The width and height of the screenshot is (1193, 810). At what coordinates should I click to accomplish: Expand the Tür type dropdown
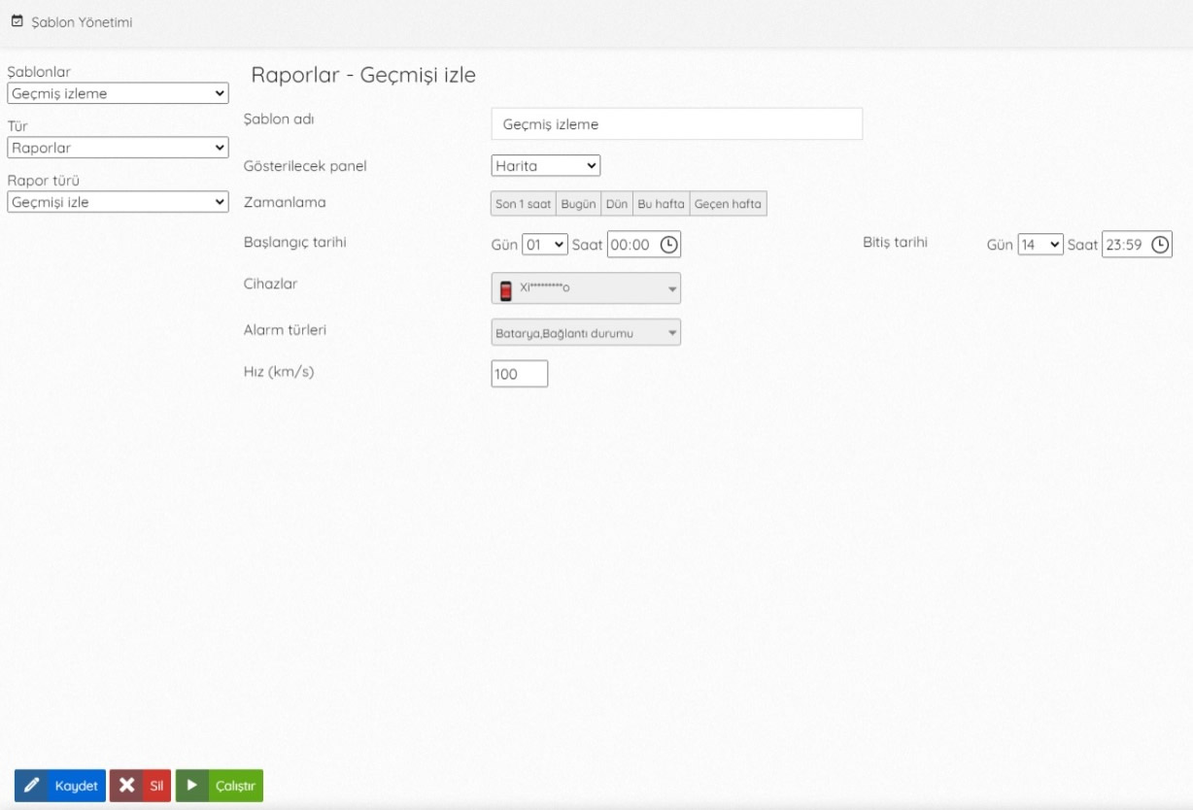click(x=118, y=148)
